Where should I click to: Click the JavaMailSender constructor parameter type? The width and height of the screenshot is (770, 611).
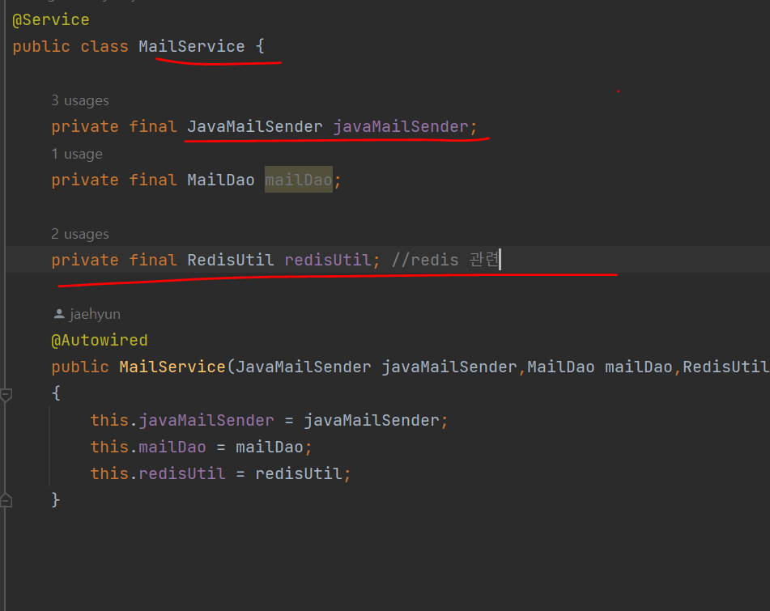pos(304,367)
